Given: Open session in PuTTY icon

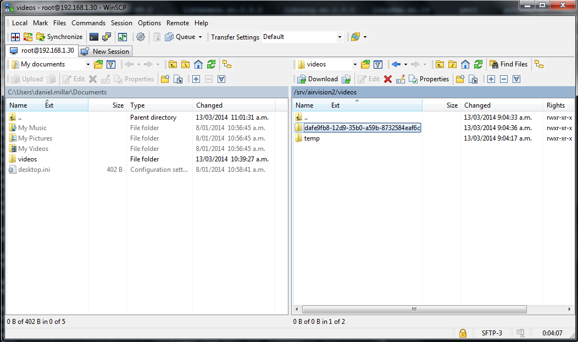Looking at the screenshot, I should [107, 37].
